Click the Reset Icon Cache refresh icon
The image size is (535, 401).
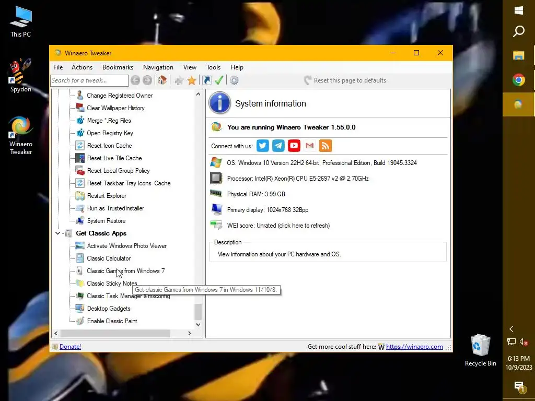(80, 146)
